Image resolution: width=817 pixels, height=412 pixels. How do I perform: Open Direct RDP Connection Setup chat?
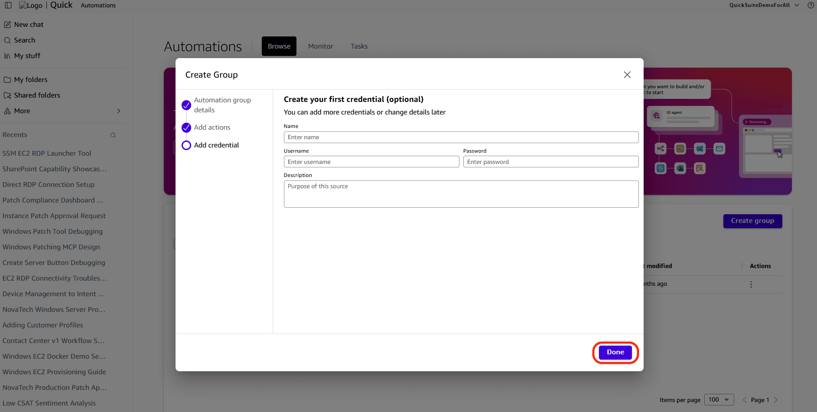[x=49, y=185]
